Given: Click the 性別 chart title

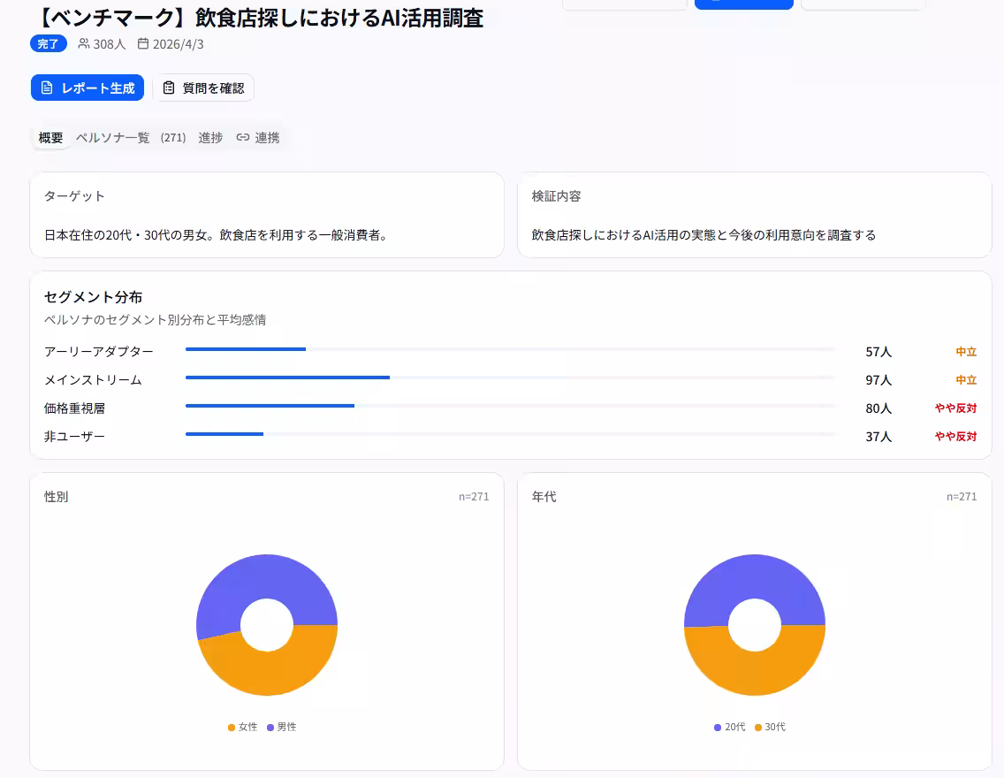Looking at the screenshot, I should pyautogui.click(x=56, y=496).
